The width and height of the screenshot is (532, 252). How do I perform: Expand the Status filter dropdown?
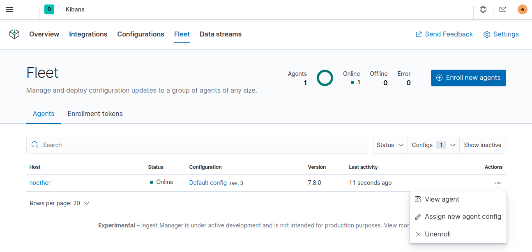[x=389, y=145]
